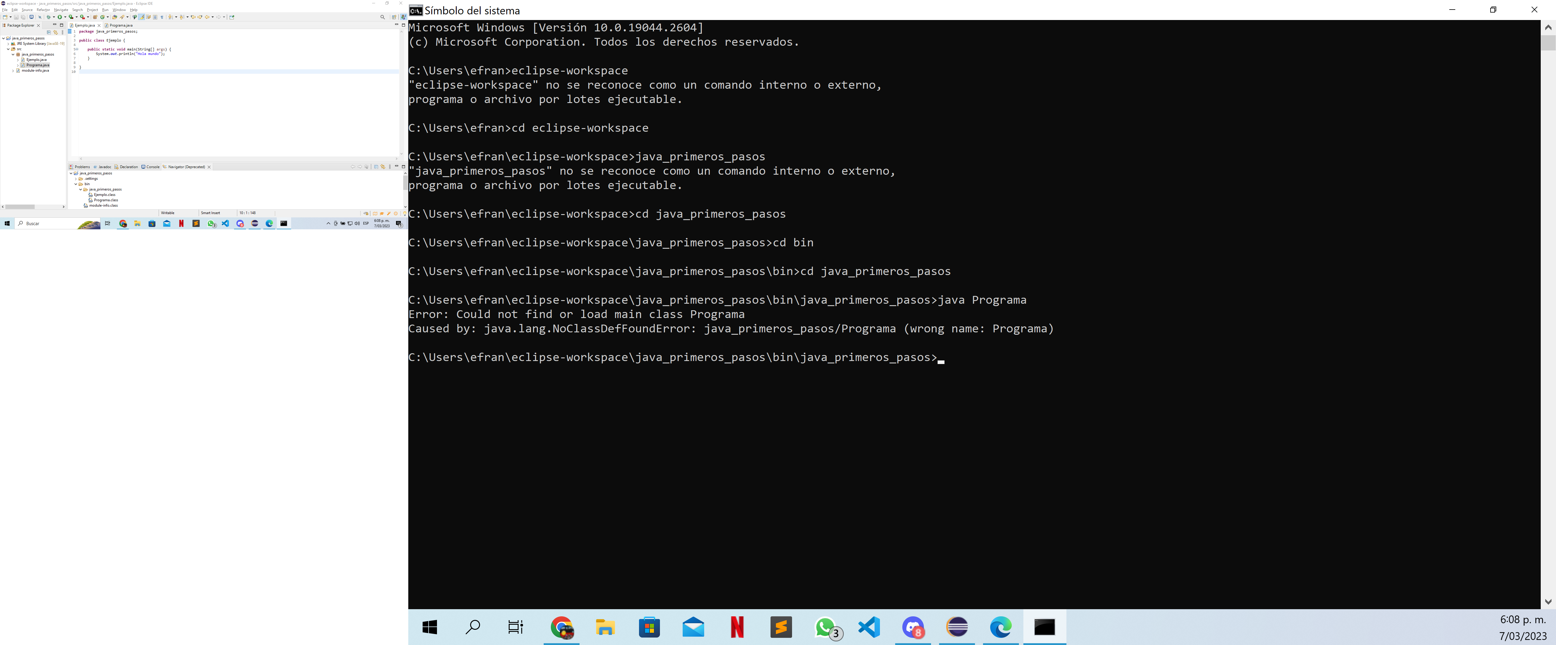This screenshot has height=645, width=1556.
Task: Collapse the src folder in Package Explorer
Action: 8,49
